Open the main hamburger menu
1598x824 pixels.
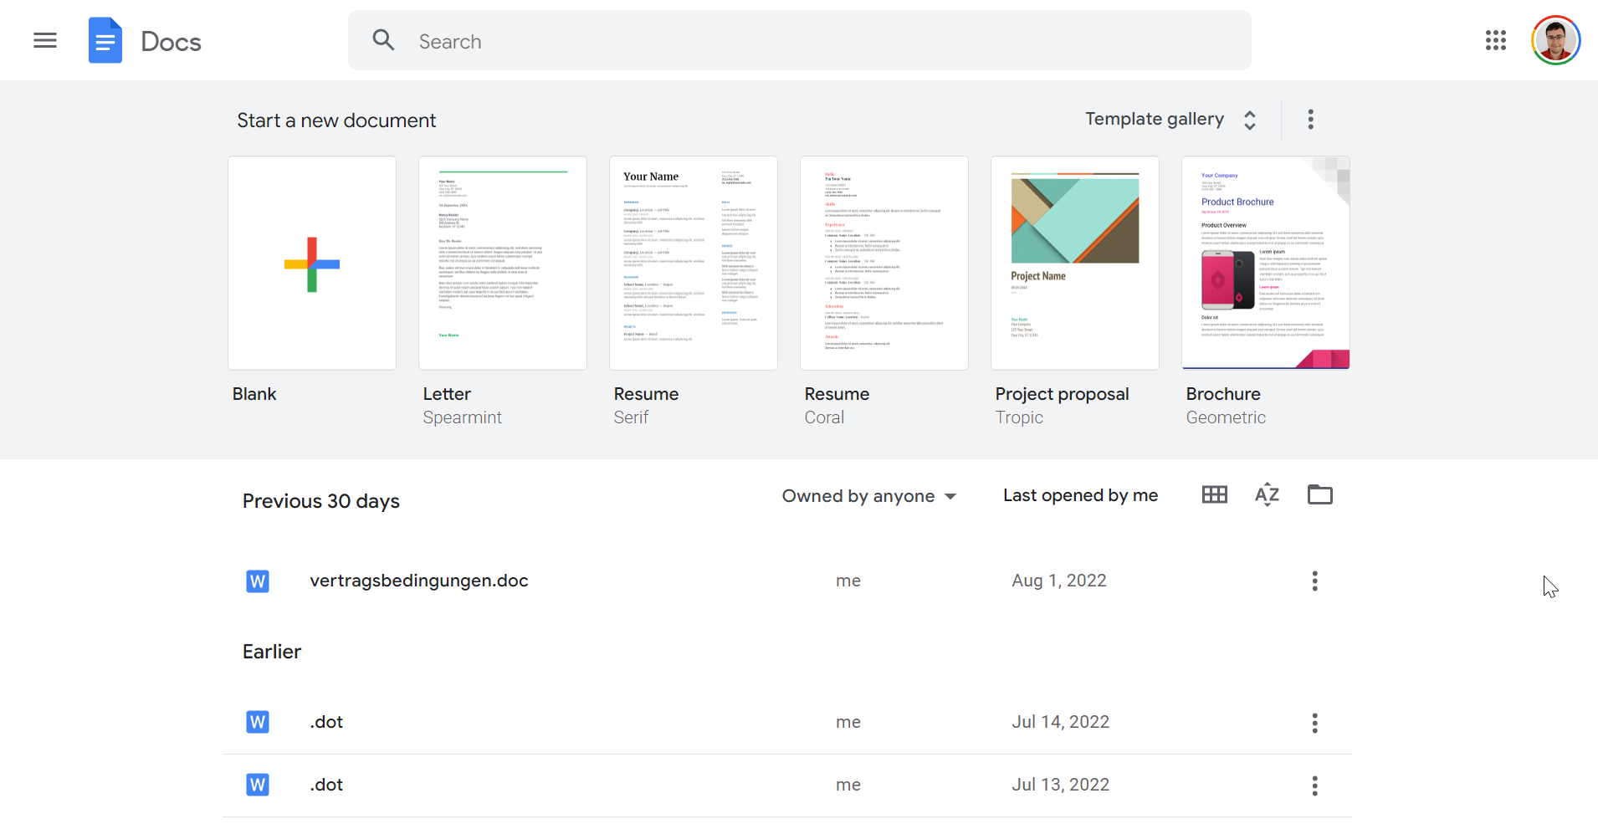coord(45,40)
